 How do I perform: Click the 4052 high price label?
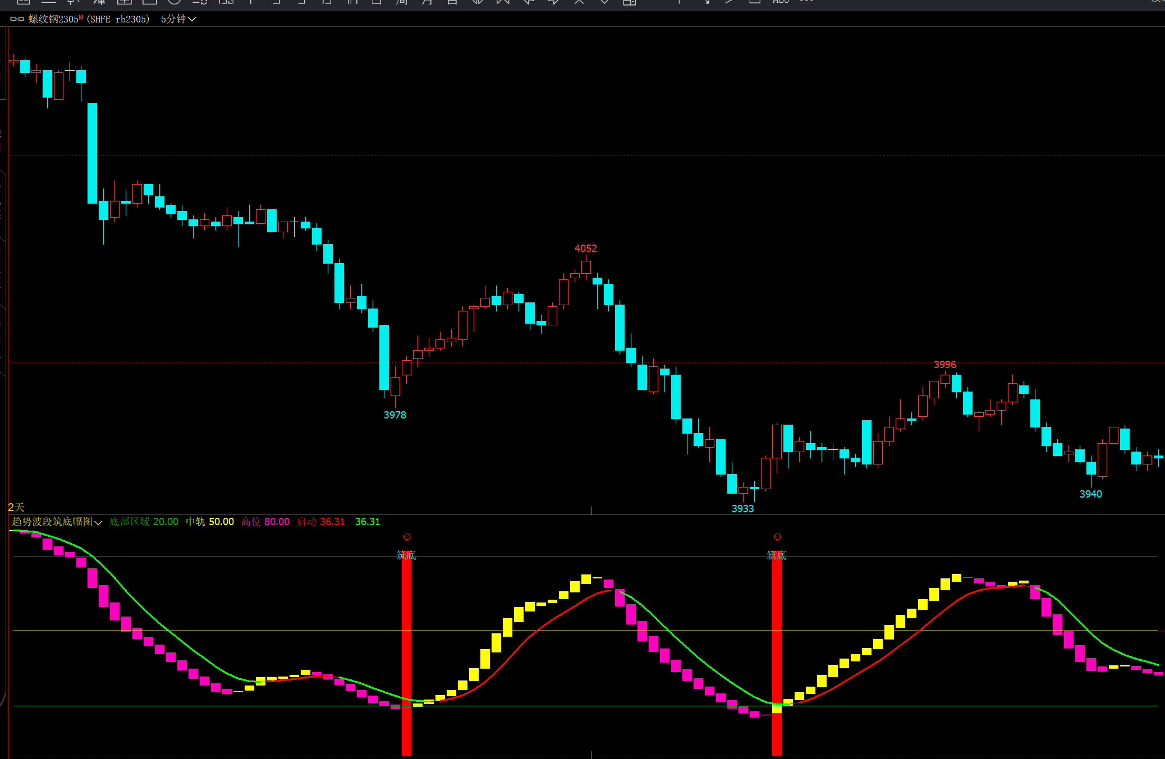click(585, 249)
